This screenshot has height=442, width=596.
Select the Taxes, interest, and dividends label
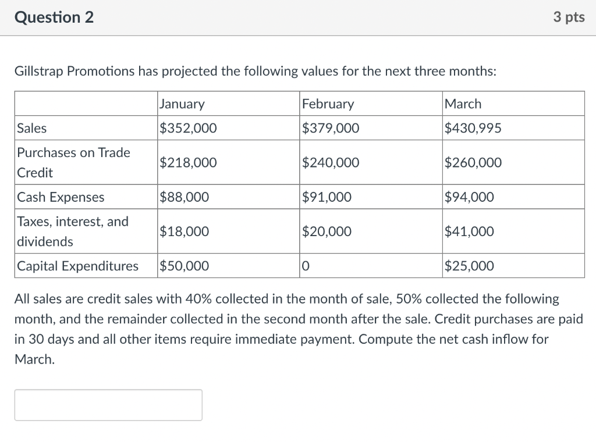pyautogui.click(x=72, y=231)
